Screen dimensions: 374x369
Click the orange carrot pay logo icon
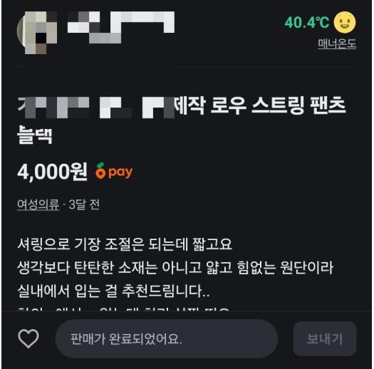tap(100, 171)
